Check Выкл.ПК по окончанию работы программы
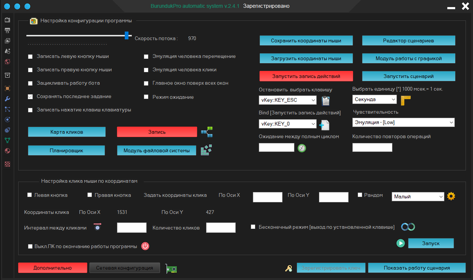This screenshot has width=473, height=280. [30, 247]
